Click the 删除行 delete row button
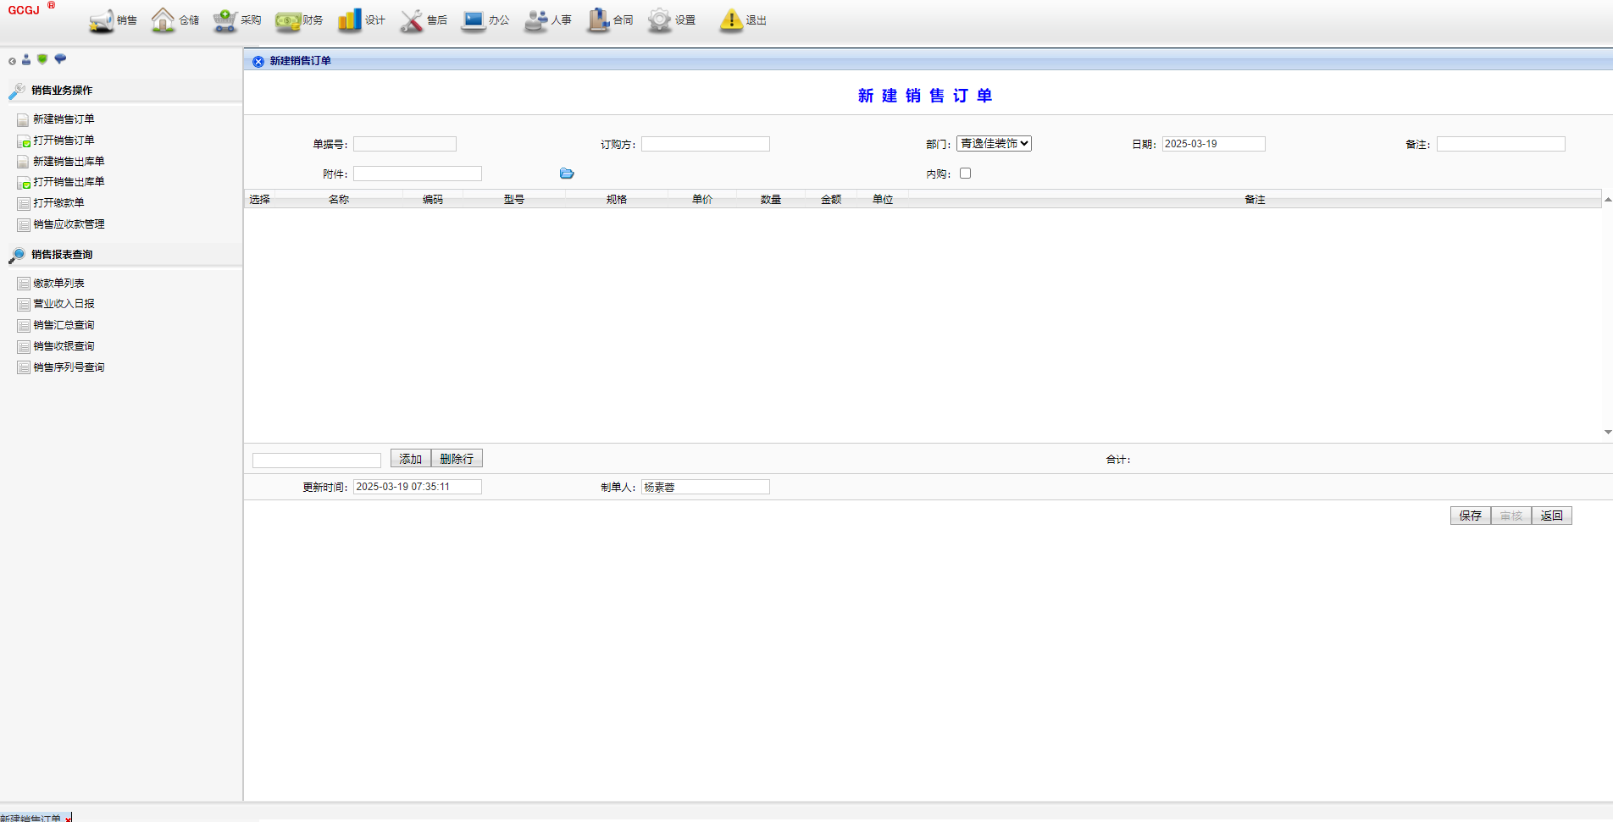1613x822 pixels. coord(457,459)
